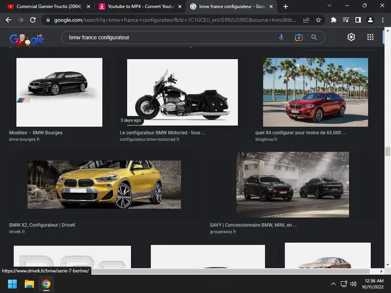Click configurateur.bmw-motorrad.fr source text
Viewport: 391px width, 293px height.
pyautogui.click(x=150, y=139)
